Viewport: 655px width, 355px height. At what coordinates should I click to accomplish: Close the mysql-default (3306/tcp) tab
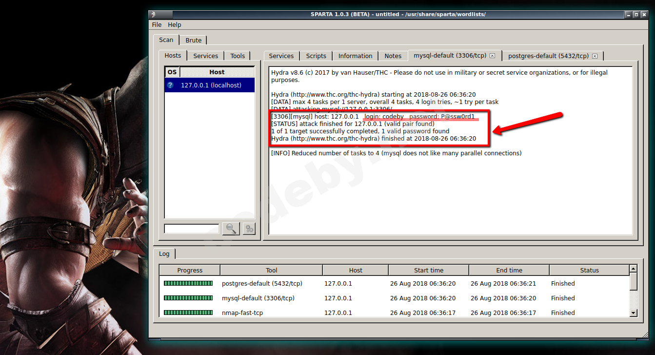(493, 55)
